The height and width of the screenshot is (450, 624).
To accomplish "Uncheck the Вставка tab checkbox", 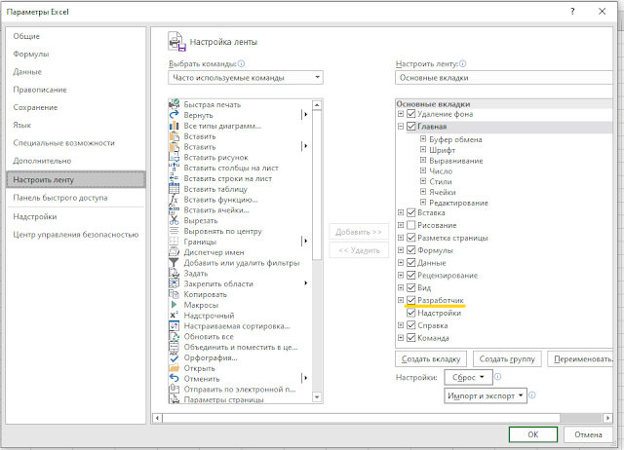I will pos(411,212).
